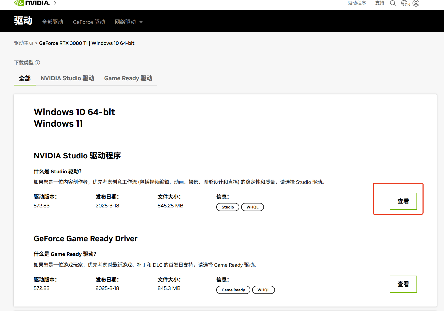Click the download type info icon
The image size is (444, 311).
point(37,63)
